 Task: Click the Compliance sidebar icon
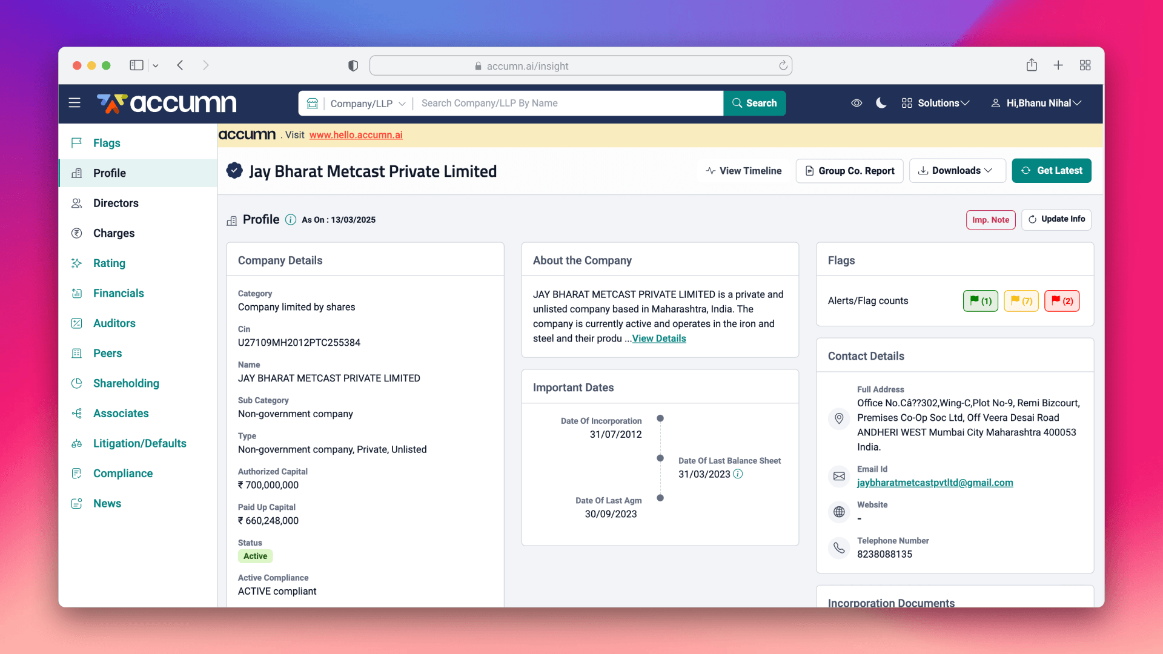point(77,474)
